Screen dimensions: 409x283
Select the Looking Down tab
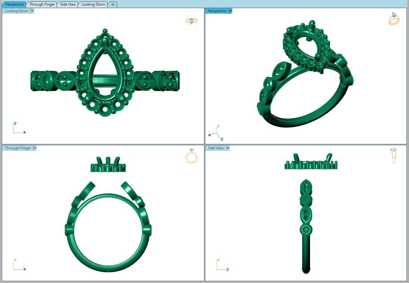93,4
